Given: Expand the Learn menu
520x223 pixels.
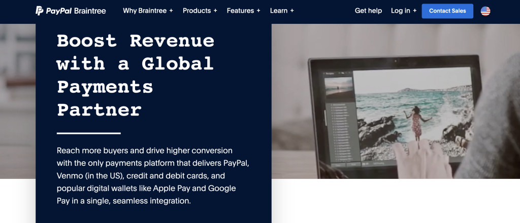Looking at the screenshot, I should pyautogui.click(x=282, y=11).
